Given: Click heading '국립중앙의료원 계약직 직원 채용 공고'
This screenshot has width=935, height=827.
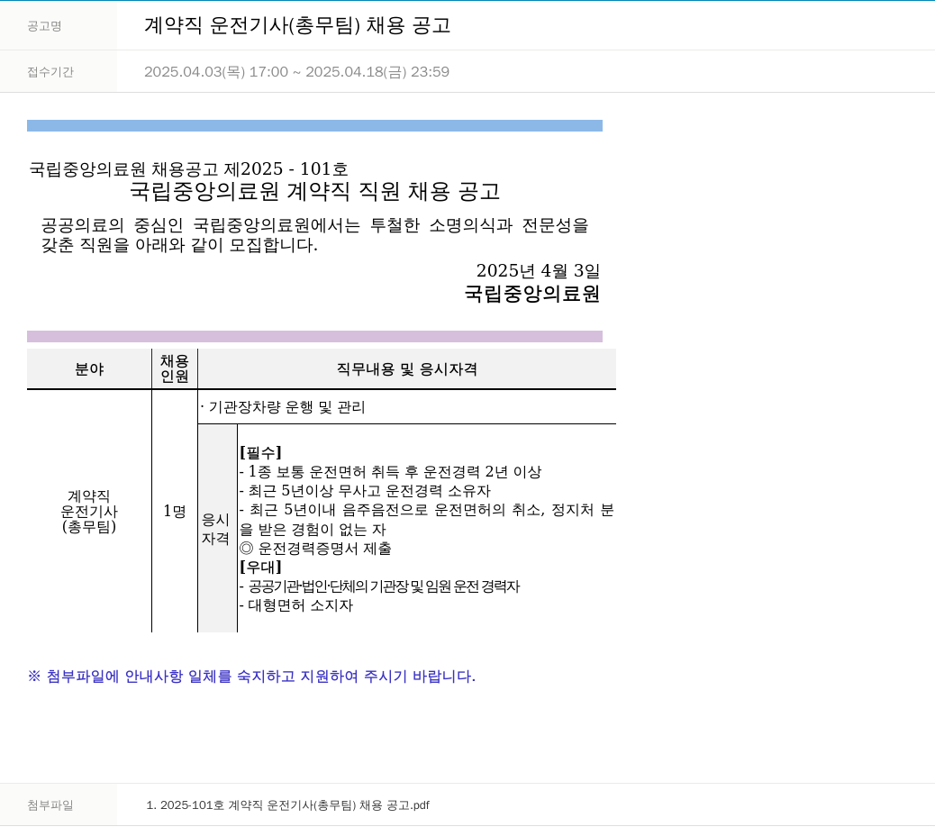Looking at the screenshot, I should [314, 191].
